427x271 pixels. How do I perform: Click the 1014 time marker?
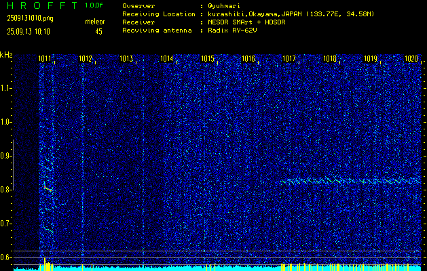point(167,59)
